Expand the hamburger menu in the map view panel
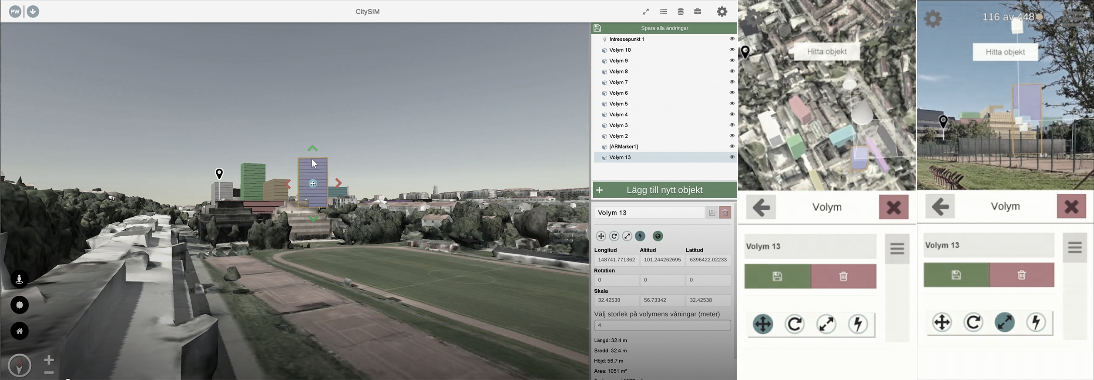1094x380 pixels. (897, 249)
